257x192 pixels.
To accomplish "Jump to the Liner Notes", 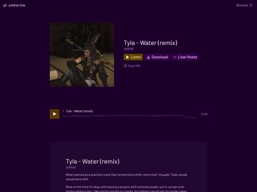I will coord(185,57).
